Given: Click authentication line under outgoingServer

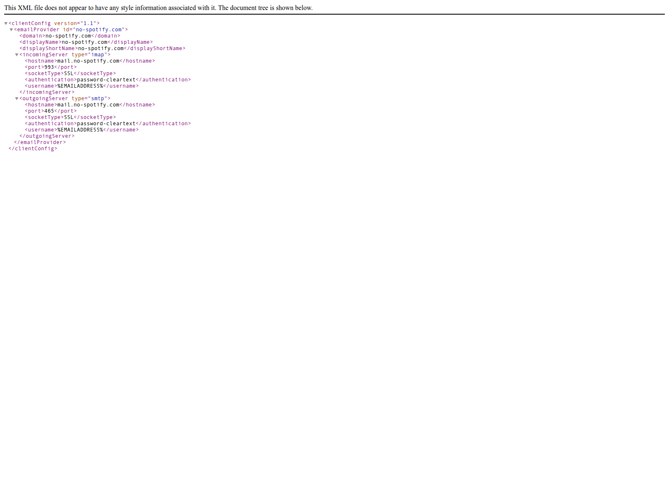Looking at the screenshot, I should pos(108,124).
